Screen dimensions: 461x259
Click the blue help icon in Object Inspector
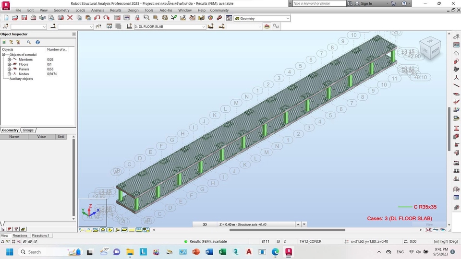point(37,42)
